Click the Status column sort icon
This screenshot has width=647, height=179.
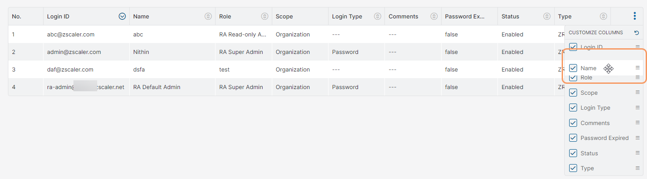pos(547,16)
